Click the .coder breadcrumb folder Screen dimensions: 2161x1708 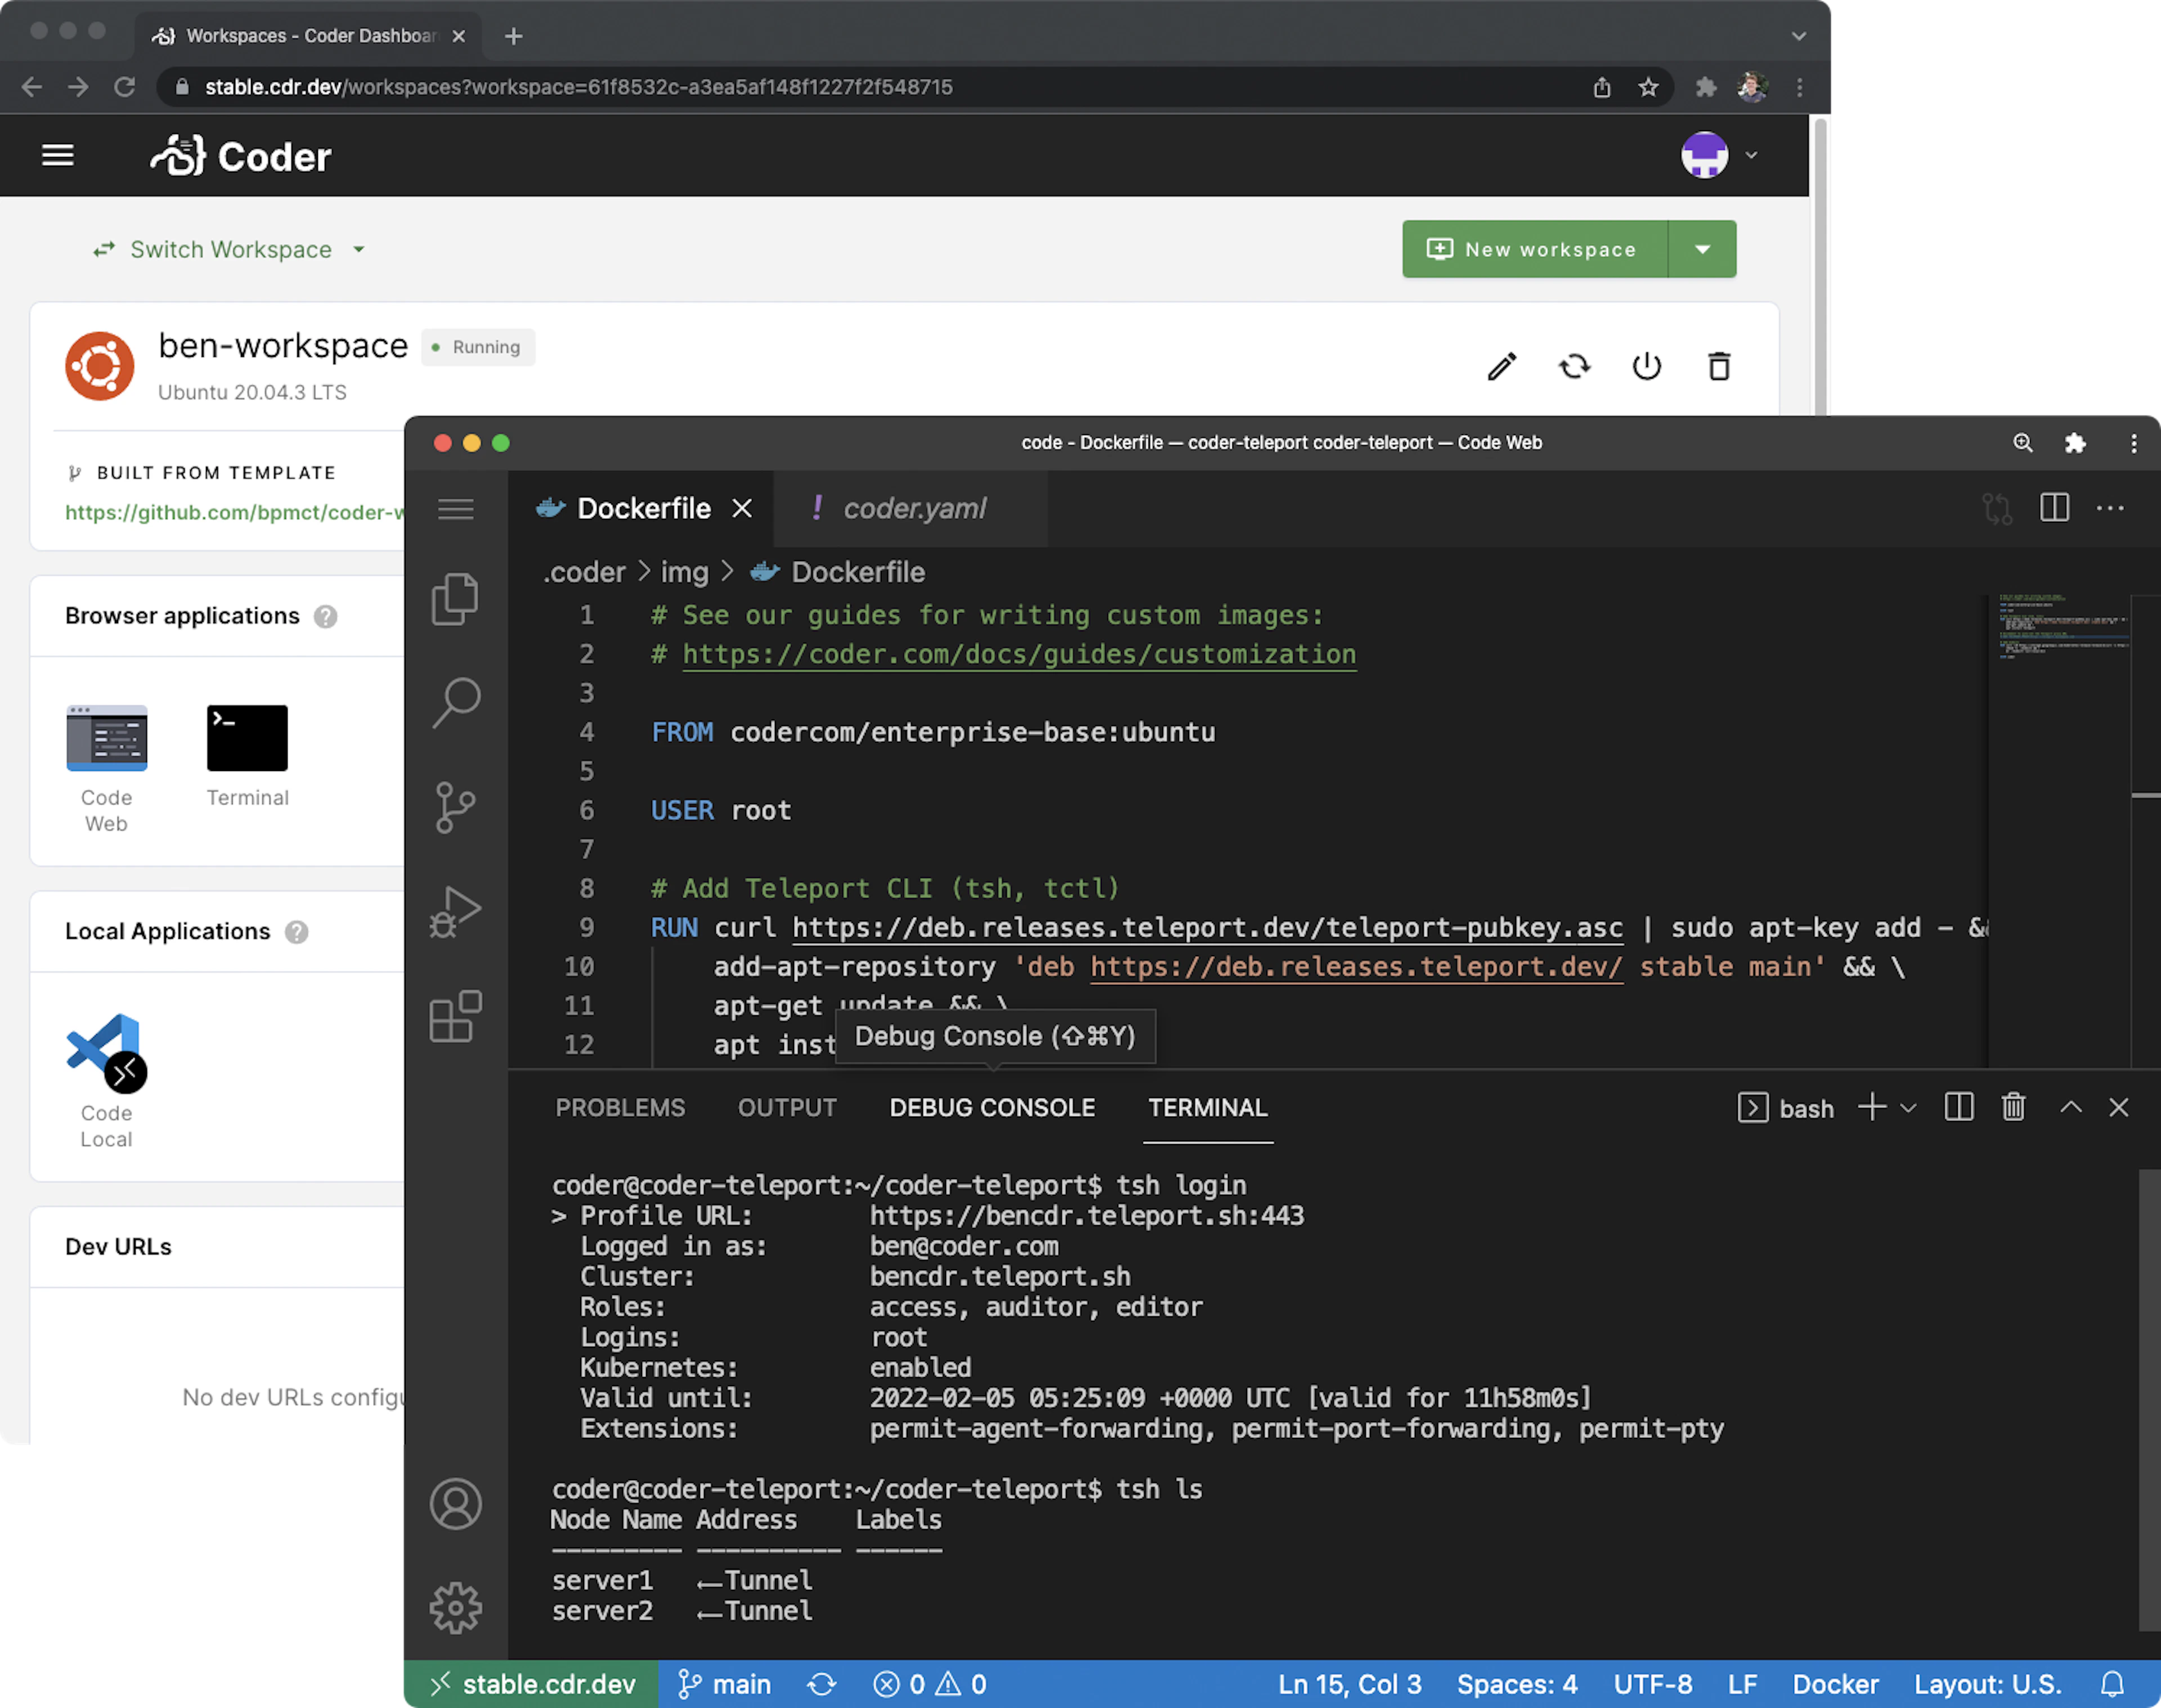click(584, 572)
